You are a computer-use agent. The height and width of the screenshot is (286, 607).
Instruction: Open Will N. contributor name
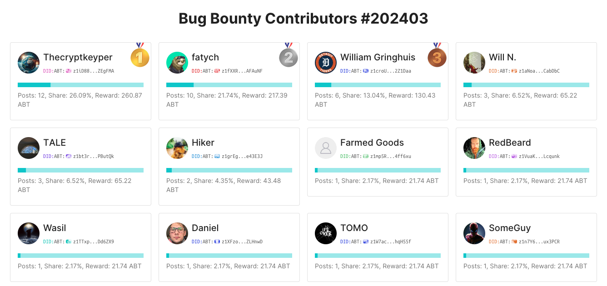[502, 57]
